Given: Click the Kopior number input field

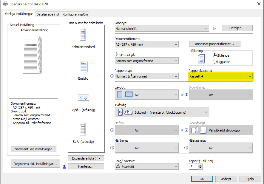Looking at the screenshot, I should (193, 166).
